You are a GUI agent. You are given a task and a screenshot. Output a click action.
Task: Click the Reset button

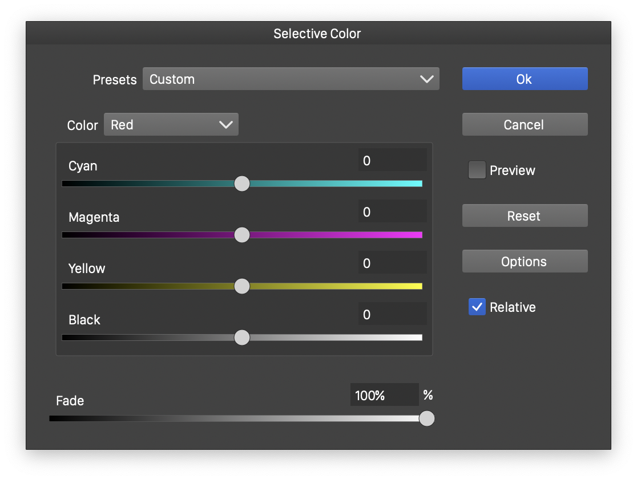(524, 216)
